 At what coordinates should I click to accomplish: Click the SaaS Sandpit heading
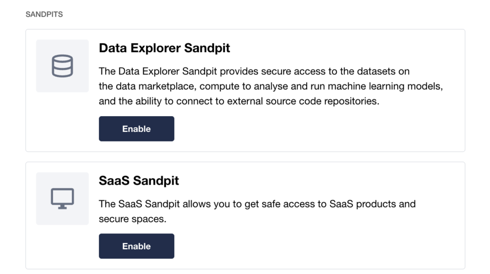click(139, 181)
